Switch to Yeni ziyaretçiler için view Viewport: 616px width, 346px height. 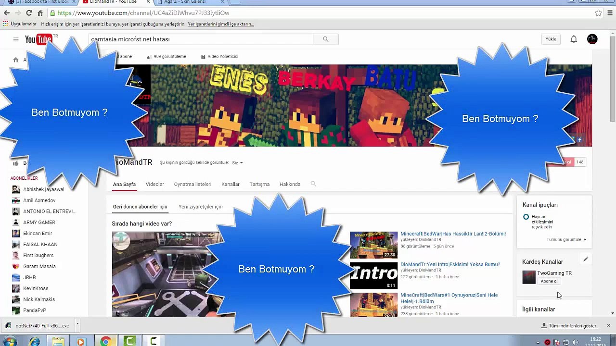(200, 207)
